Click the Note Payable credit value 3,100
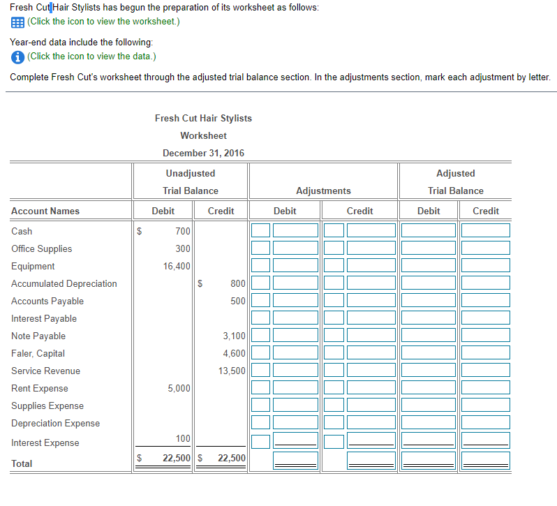Image resolution: width=557 pixels, height=506 pixels. click(x=234, y=336)
